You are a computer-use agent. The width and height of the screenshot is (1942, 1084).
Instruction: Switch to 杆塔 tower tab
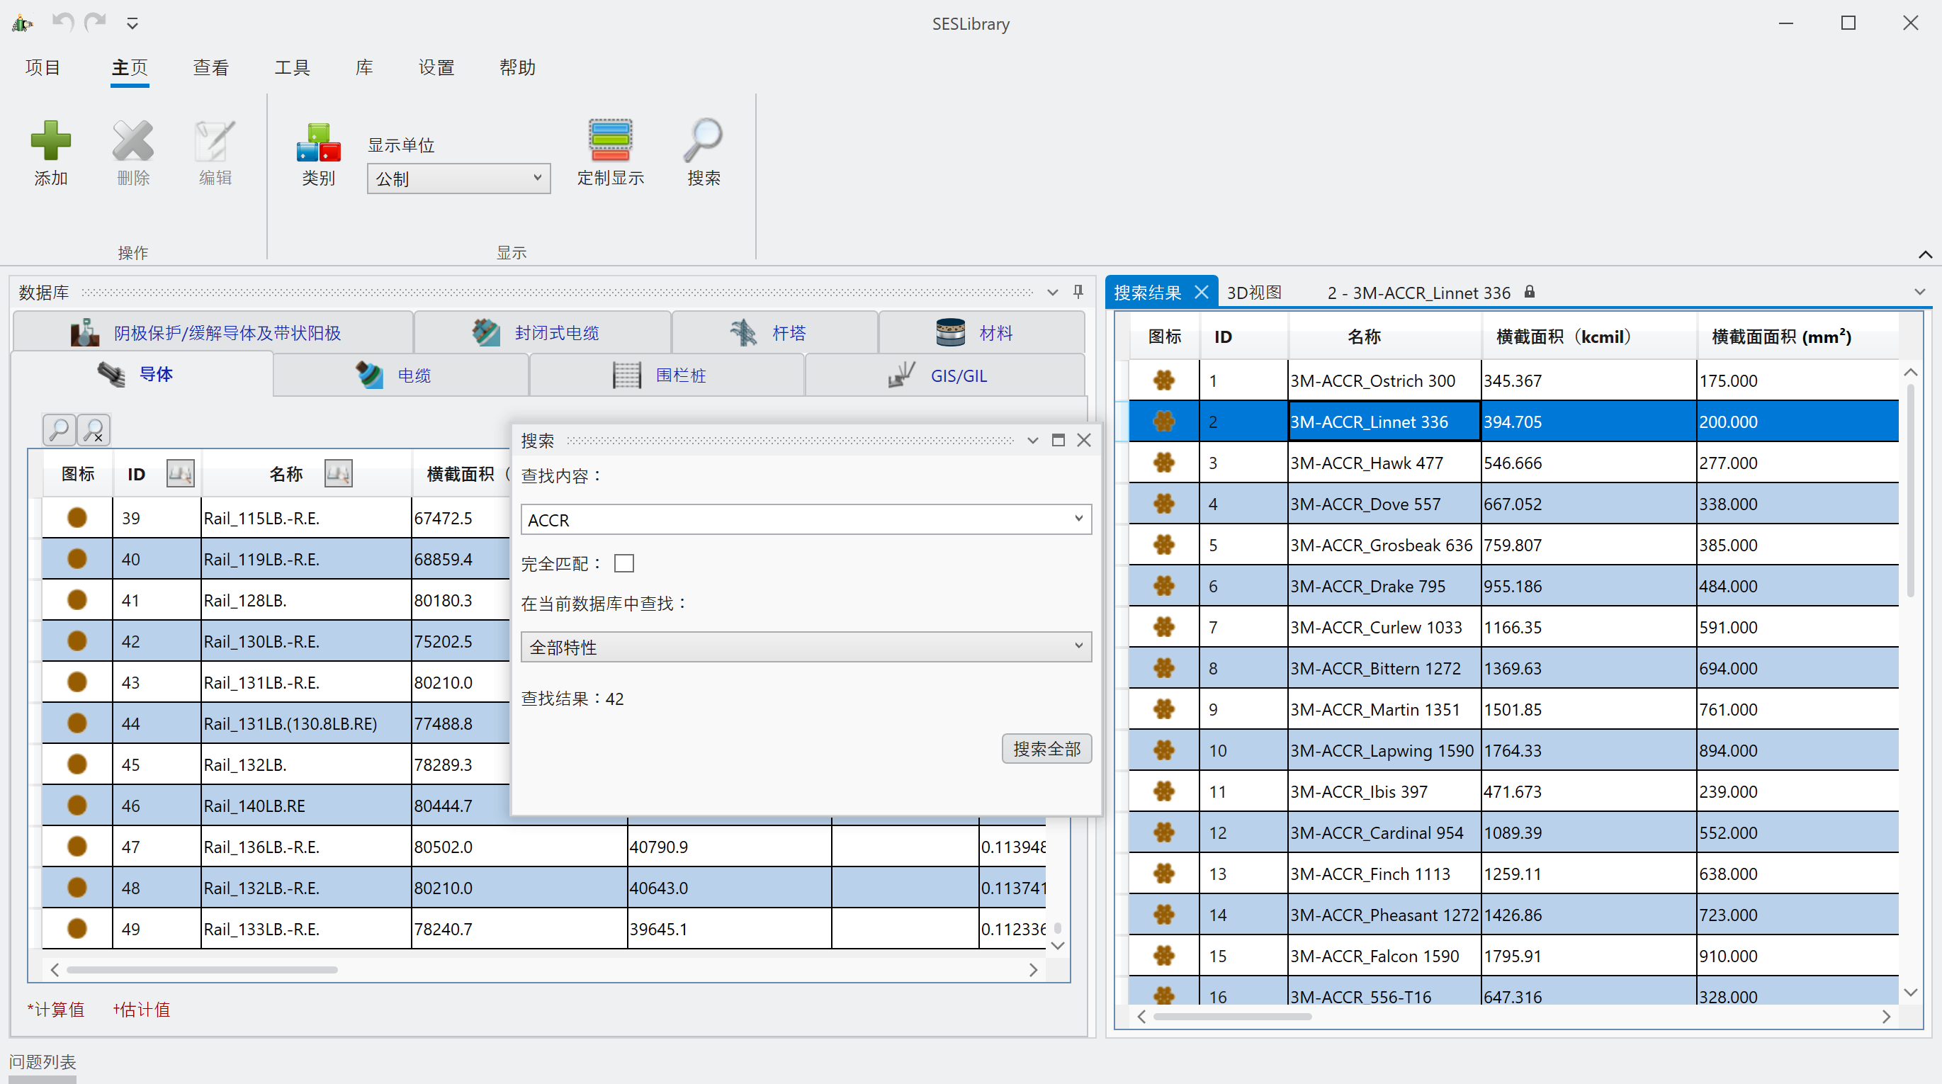pyautogui.click(x=775, y=332)
